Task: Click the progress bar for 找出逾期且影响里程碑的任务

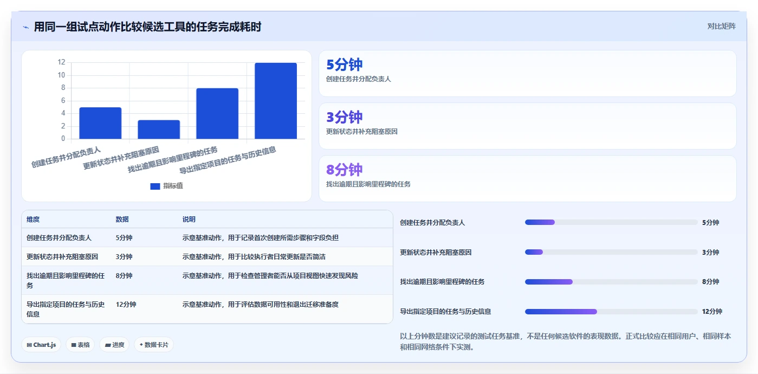Action: click(611, 282)
